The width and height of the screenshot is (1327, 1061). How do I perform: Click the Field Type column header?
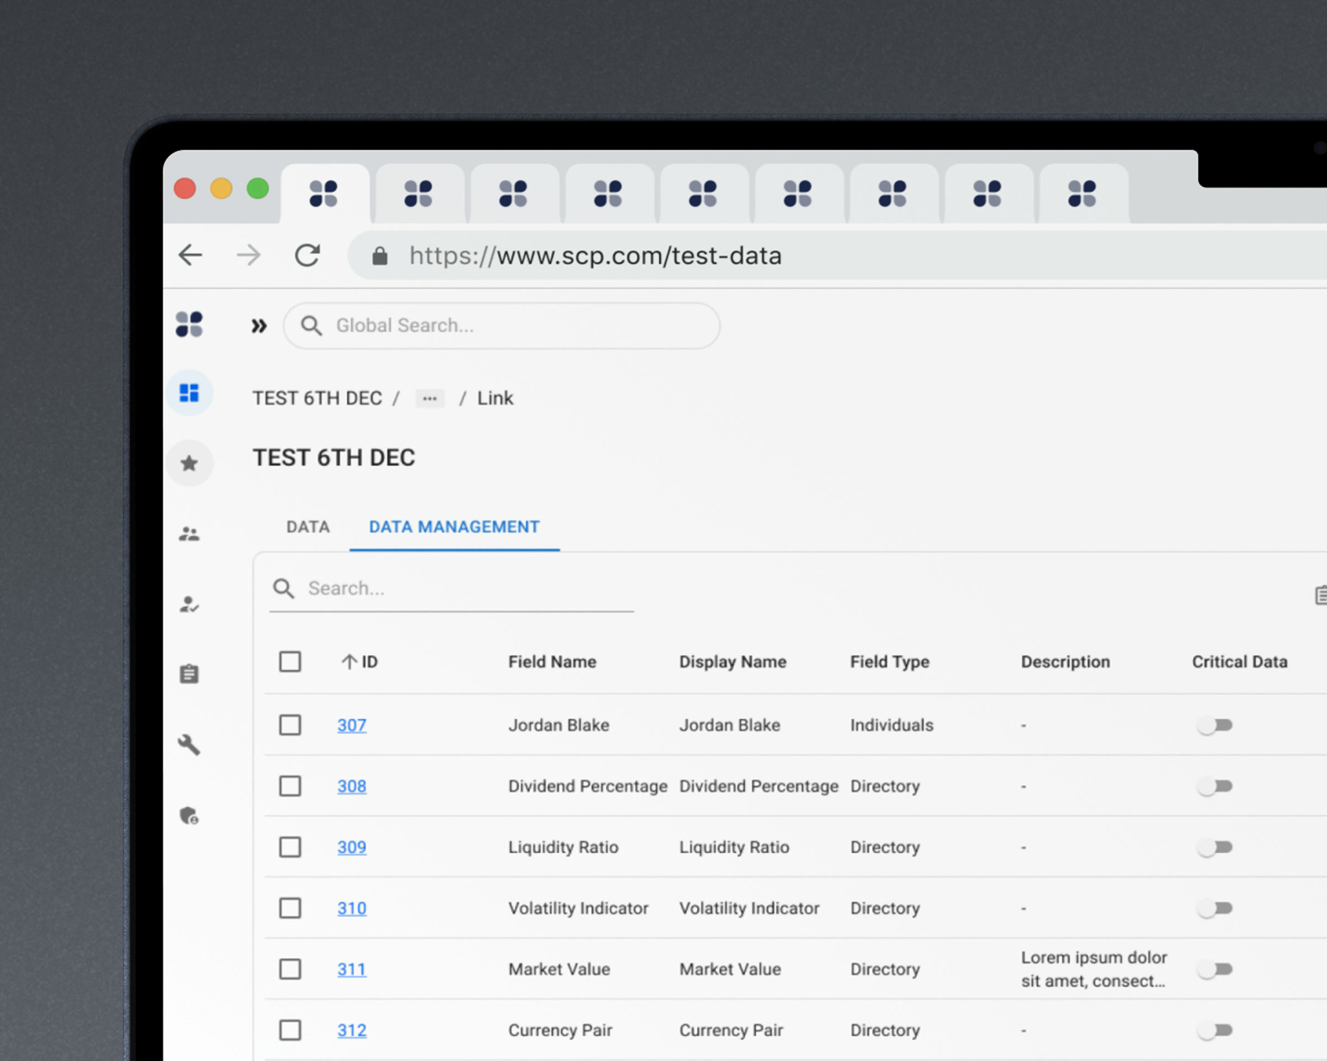[890, 662]
